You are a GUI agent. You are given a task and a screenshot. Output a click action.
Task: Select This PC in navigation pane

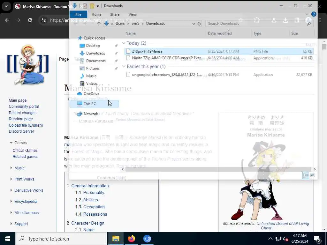pyautogui.click(x=94, y=104)
